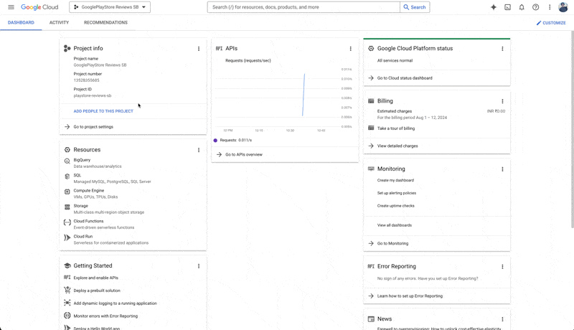Click Take a tour of billing

(396, 128)
